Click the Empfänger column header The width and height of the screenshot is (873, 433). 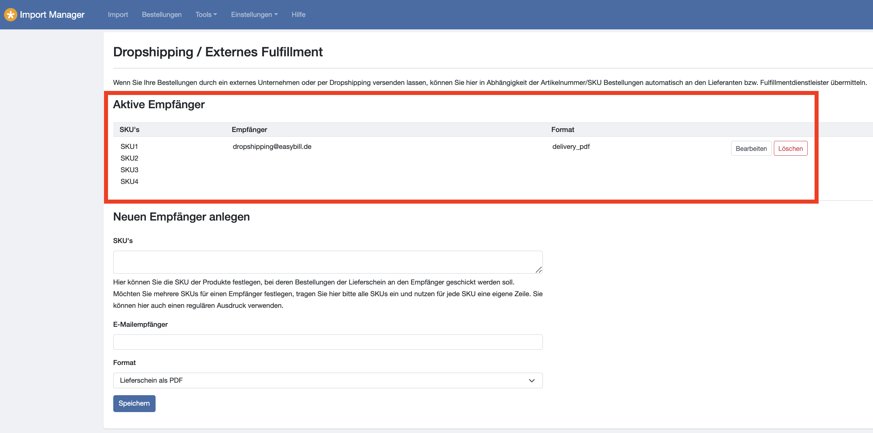(249, 130)
